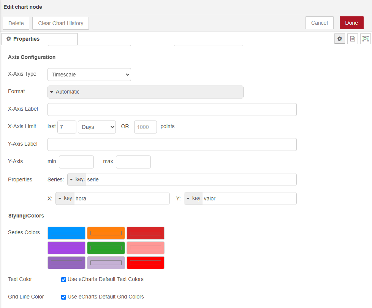Image resolution: width=372 pixels, height=308 pixels.
Task: Open the Days time unit dropdown
Action: 97,127
